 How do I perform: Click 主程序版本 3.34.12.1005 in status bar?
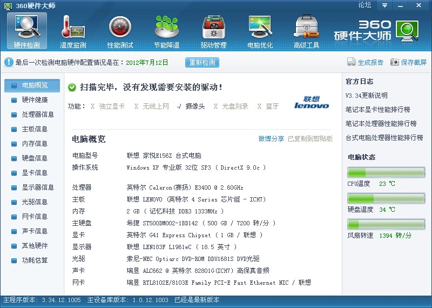pyautogui.click(x=42, y=300)
